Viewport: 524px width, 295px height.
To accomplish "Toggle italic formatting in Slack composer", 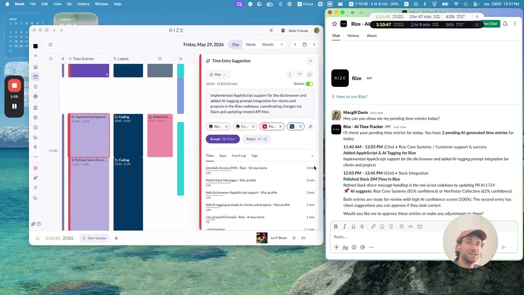I will click(x=345, y=227).
